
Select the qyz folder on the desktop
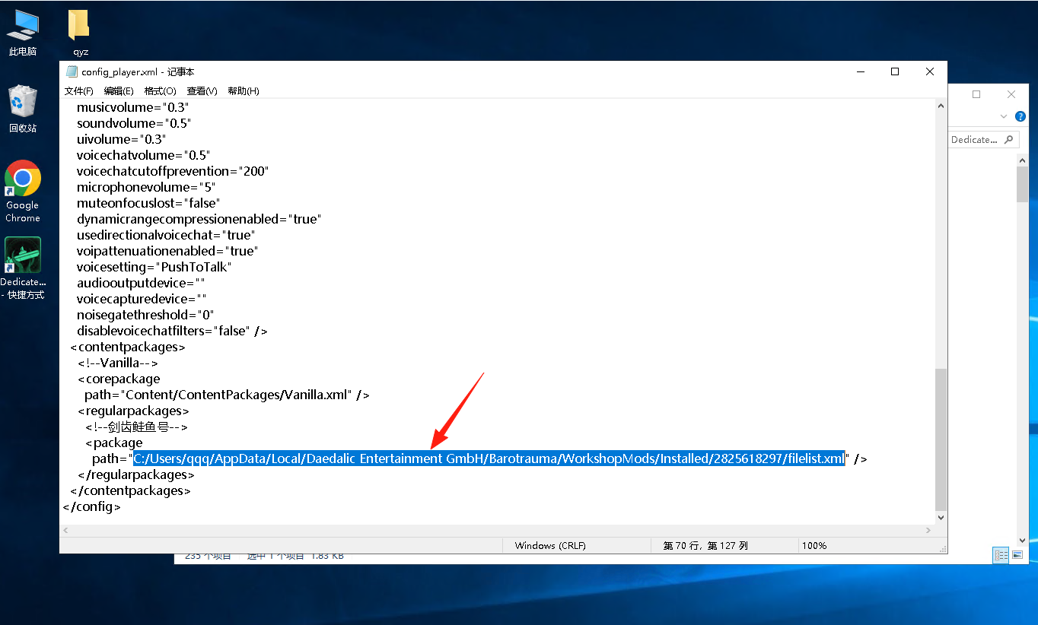(x=81, y=33)
